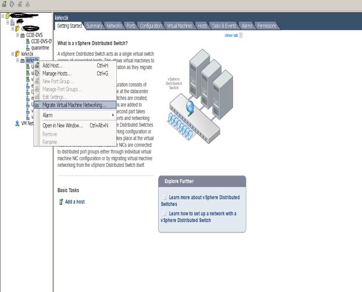Select the quarantine port group
The height and width of the screenshot is (292, 362).
pyautogui.click(x=40, y=48)
